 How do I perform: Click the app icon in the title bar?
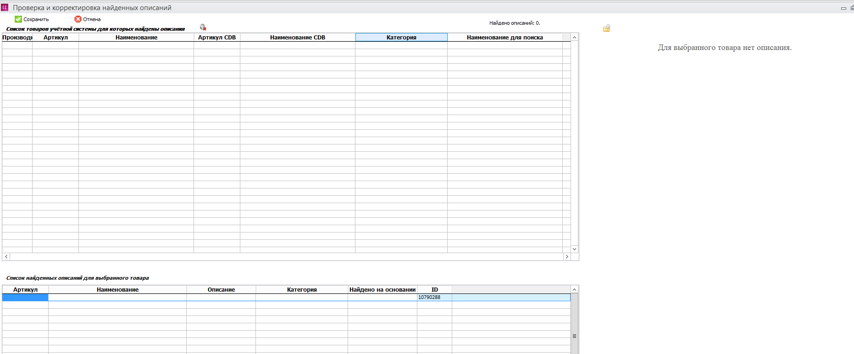click(x=5, y=7)
